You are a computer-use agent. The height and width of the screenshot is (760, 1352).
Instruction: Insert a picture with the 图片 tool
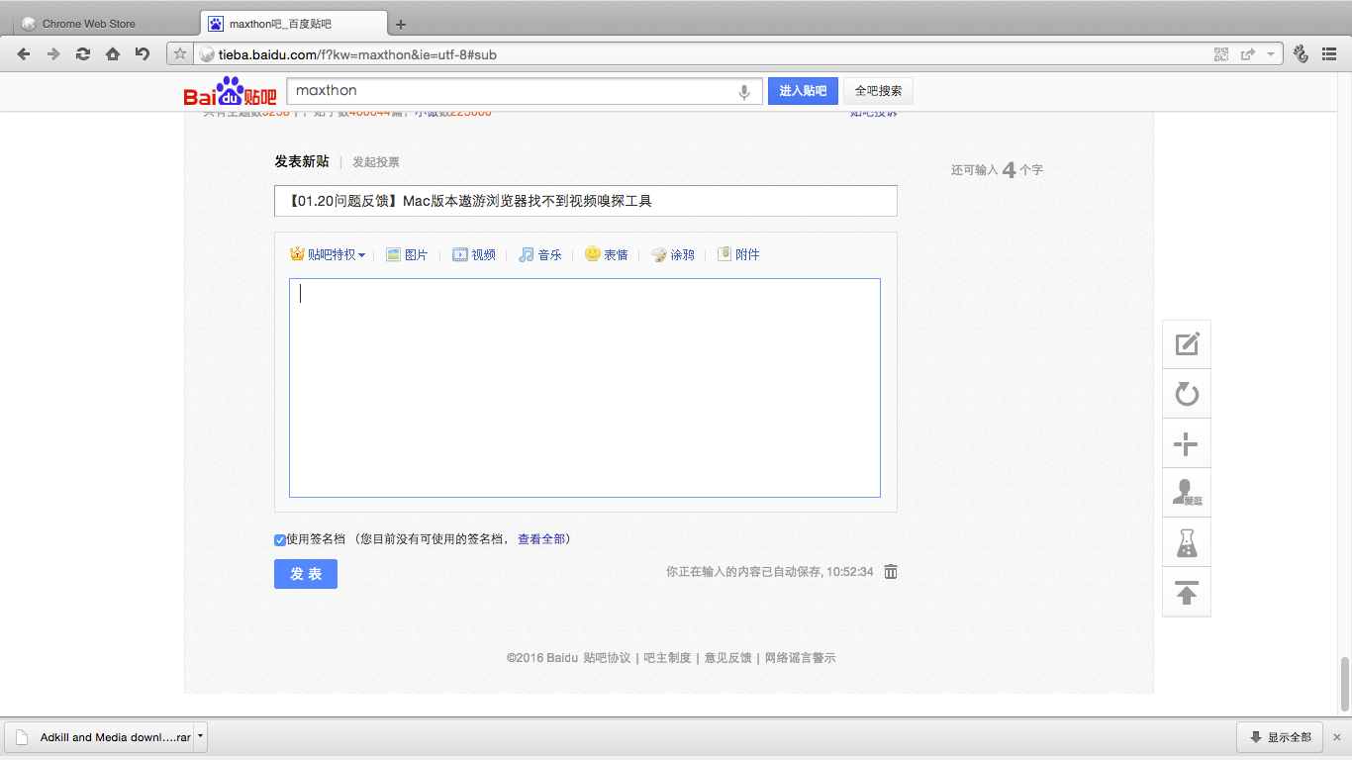point(407,254)
